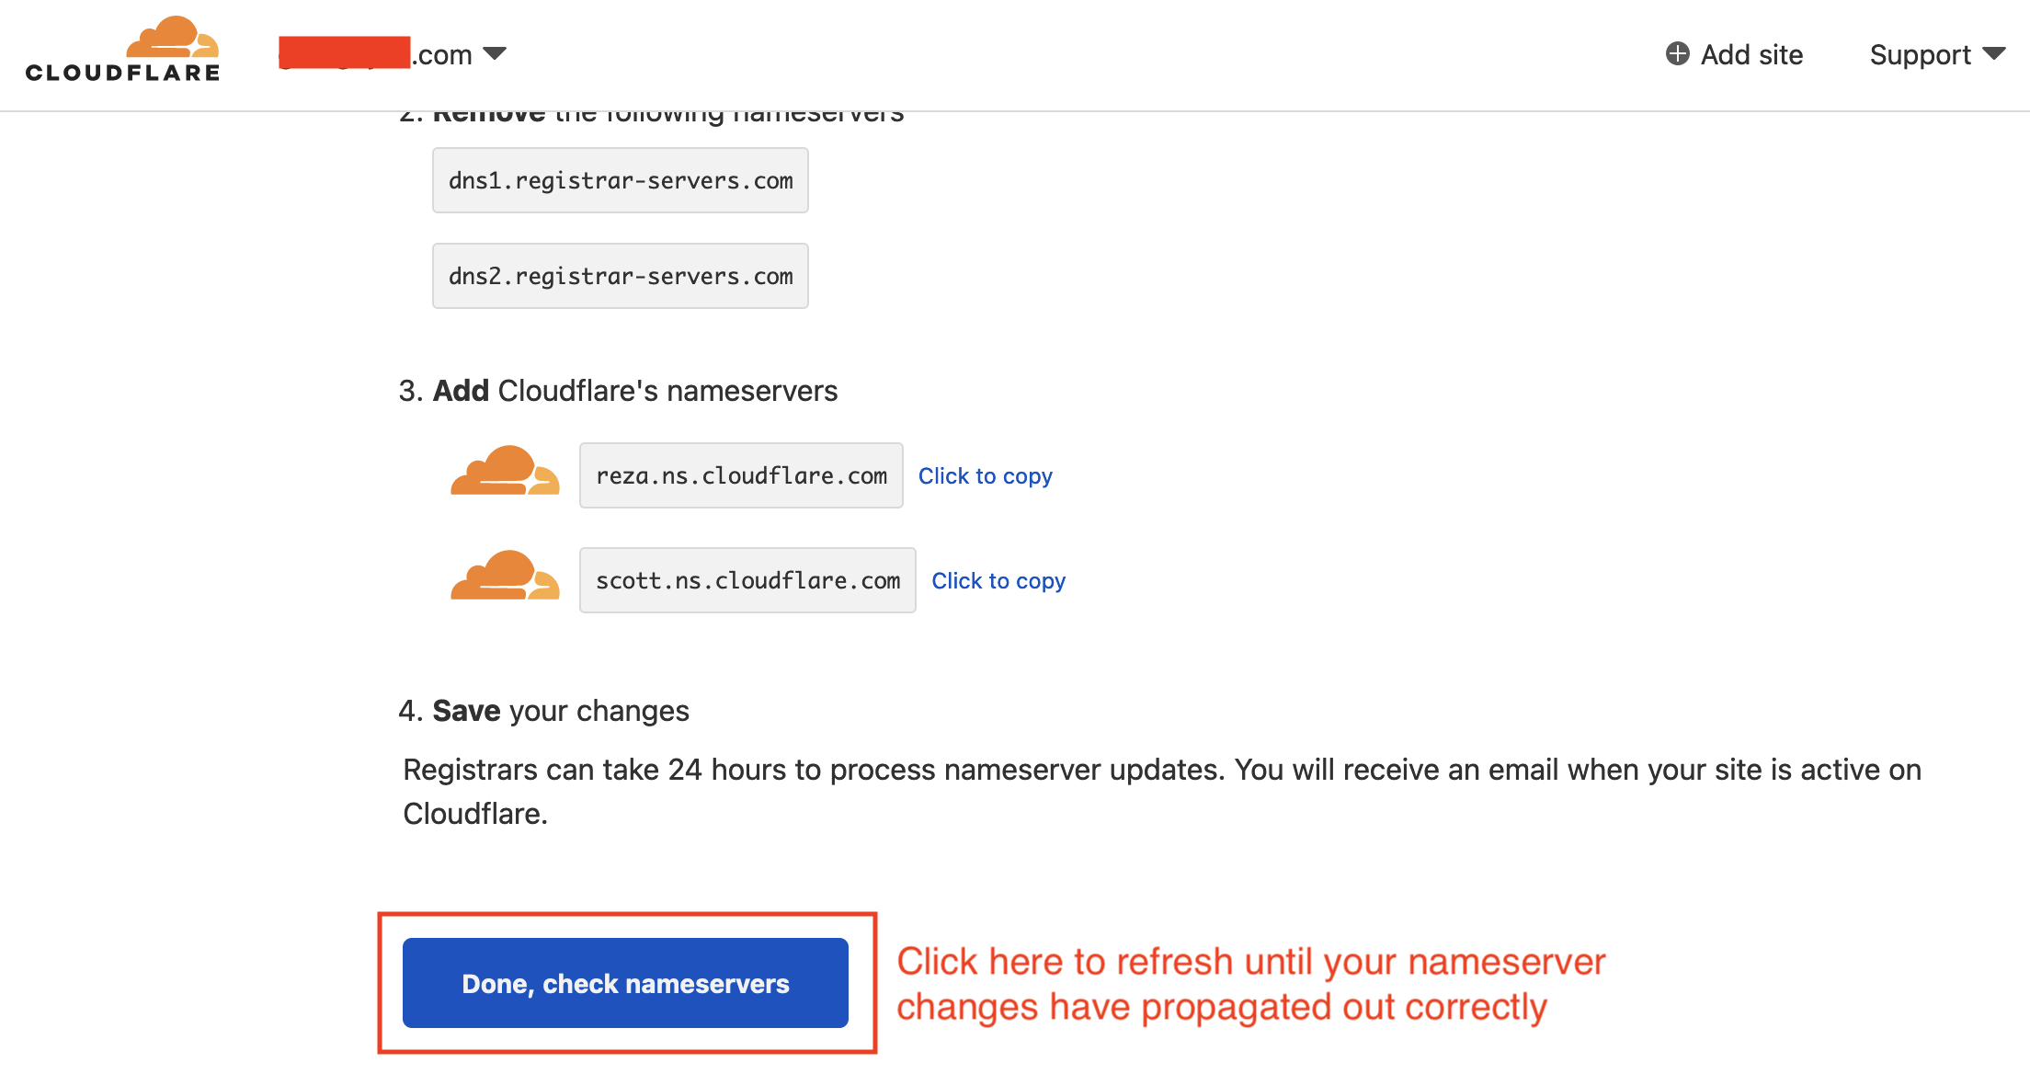
Task: Open the Support menu
Action: [1937, 55]
